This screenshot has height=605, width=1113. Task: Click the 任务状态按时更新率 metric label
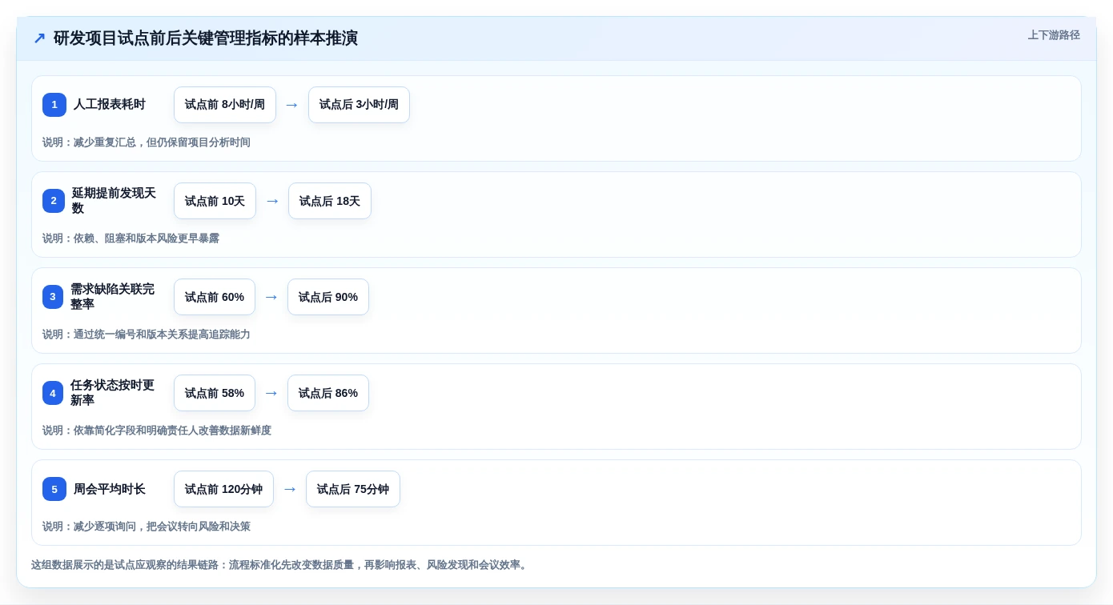112,393
